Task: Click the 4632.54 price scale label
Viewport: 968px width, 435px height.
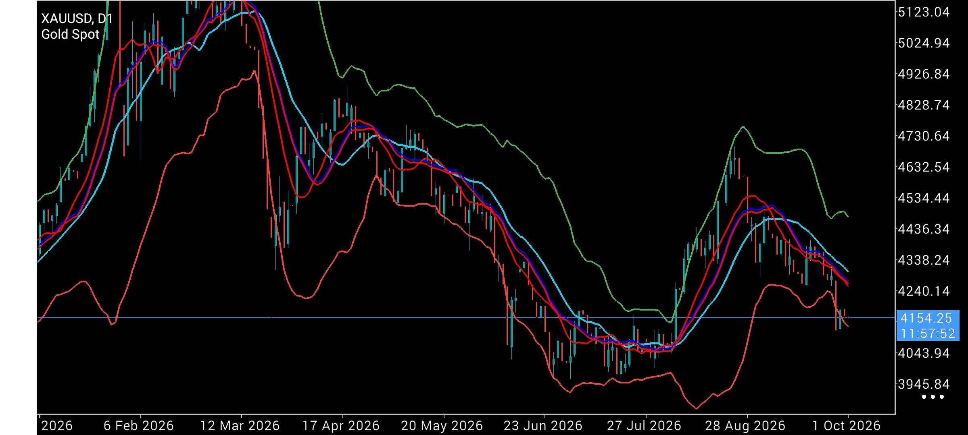Action: pyautogui.click(x=924, y=167)
